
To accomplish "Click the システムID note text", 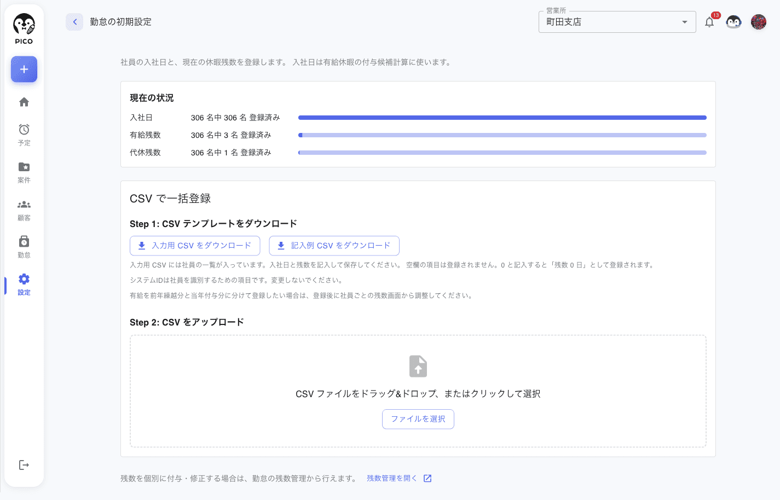I will [x=237, y=280].
